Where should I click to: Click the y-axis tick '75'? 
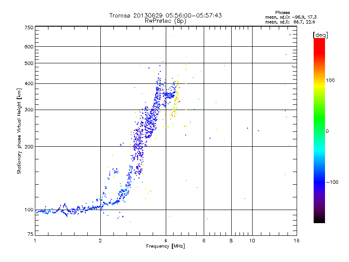30,234
